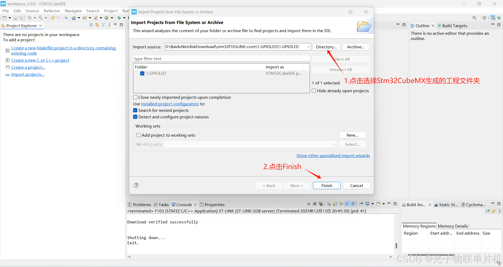Click the Cancel button
The image size is (503, 267).
[x=357, y=185]
